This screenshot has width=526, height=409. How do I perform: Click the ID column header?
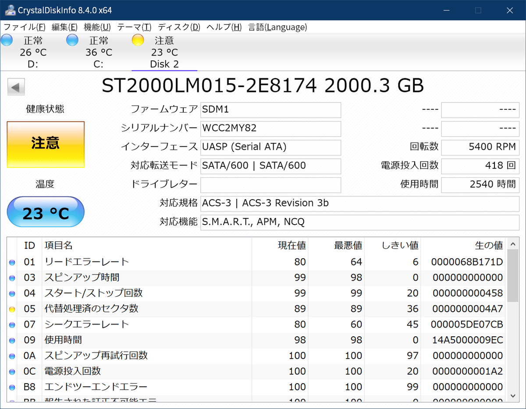pyautogui.click(x=29, y=245)
